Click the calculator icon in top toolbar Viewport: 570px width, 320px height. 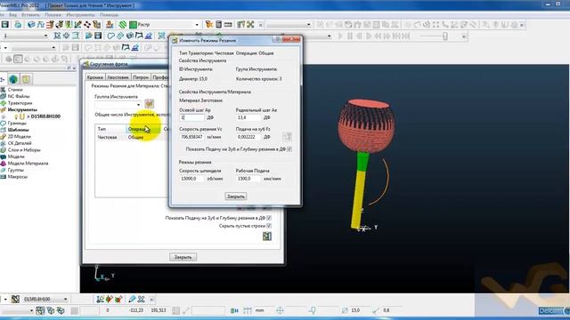pos(218,24)
